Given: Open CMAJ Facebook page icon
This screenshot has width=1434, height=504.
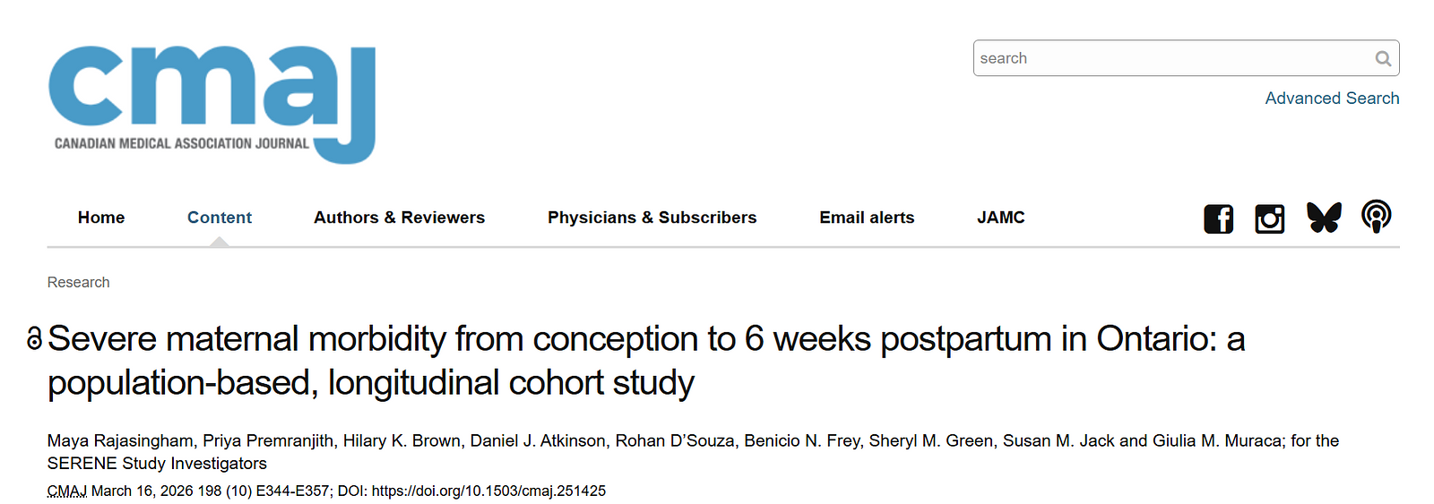Looking at the screenshot, I should click(1218, 218).
